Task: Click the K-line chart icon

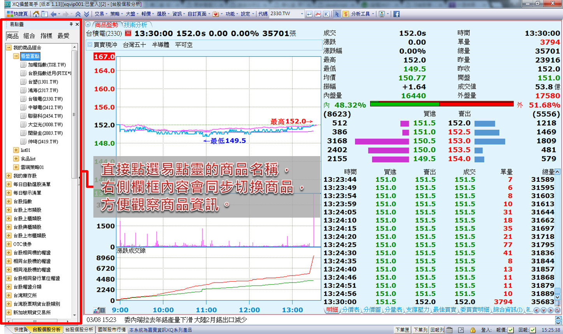Action: [x=326, y=14]
